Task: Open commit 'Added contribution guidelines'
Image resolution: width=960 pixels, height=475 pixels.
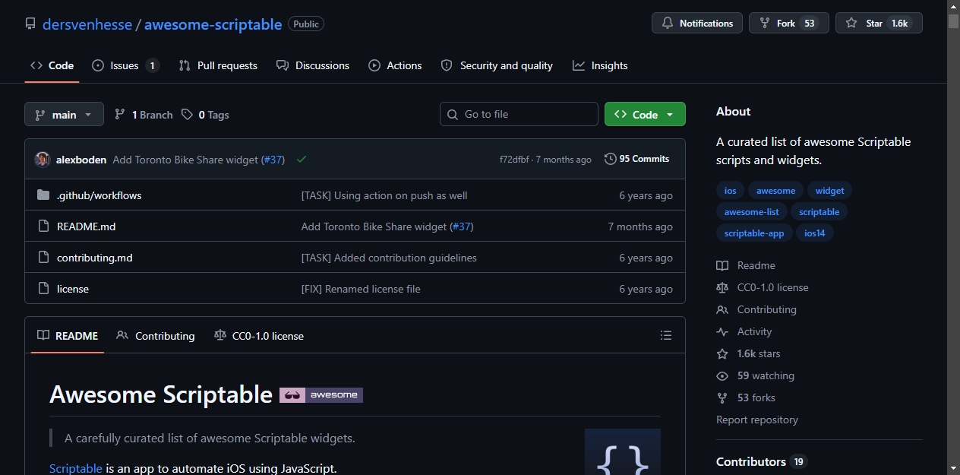Action: coord(389,258)
